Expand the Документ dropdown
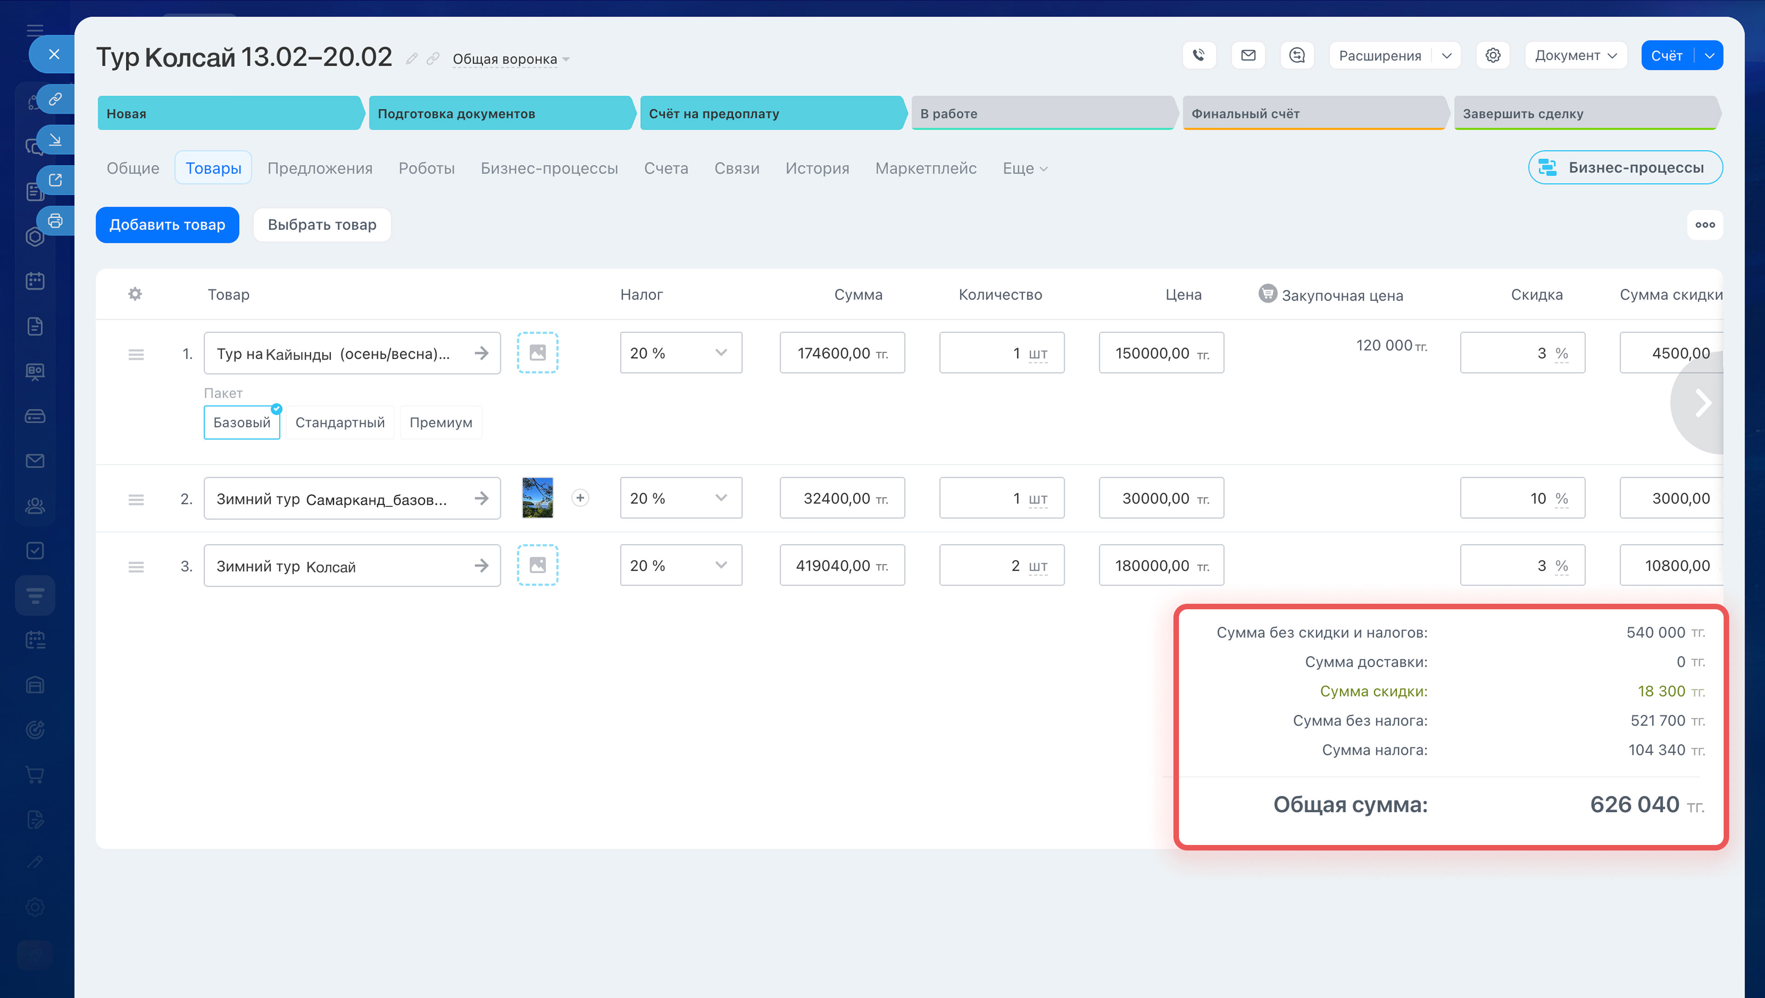Viewport: 1765px width, 998px height. click(x=1575, y=56)
